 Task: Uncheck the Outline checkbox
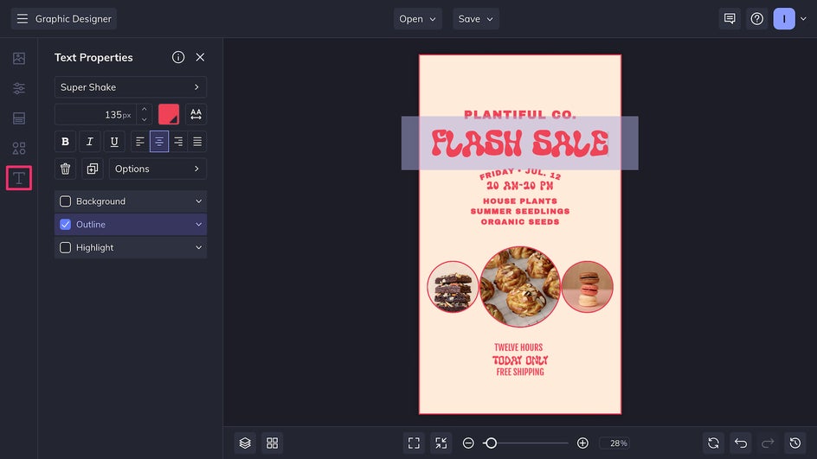tap(66, 225)
